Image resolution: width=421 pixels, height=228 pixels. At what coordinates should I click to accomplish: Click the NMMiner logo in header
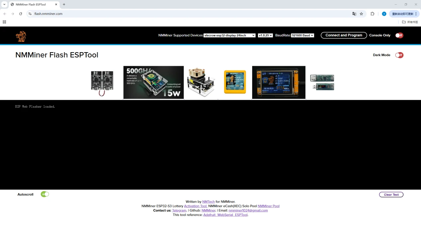(21, 36)
